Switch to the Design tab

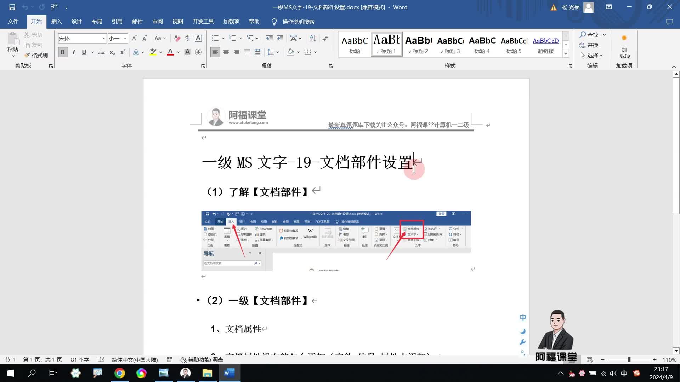pos(76,22)
